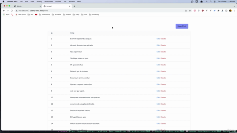Screen dimensions: 237x133
Task: Open the View menu
Action: [x=32, y=1]
